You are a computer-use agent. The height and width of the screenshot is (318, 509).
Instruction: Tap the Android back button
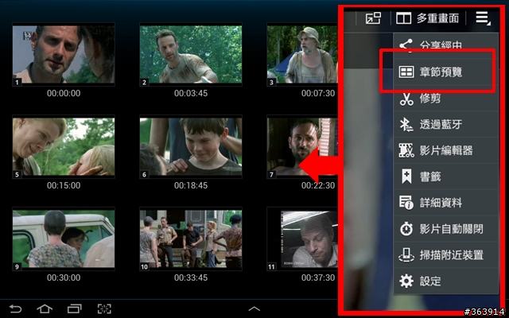15,308
